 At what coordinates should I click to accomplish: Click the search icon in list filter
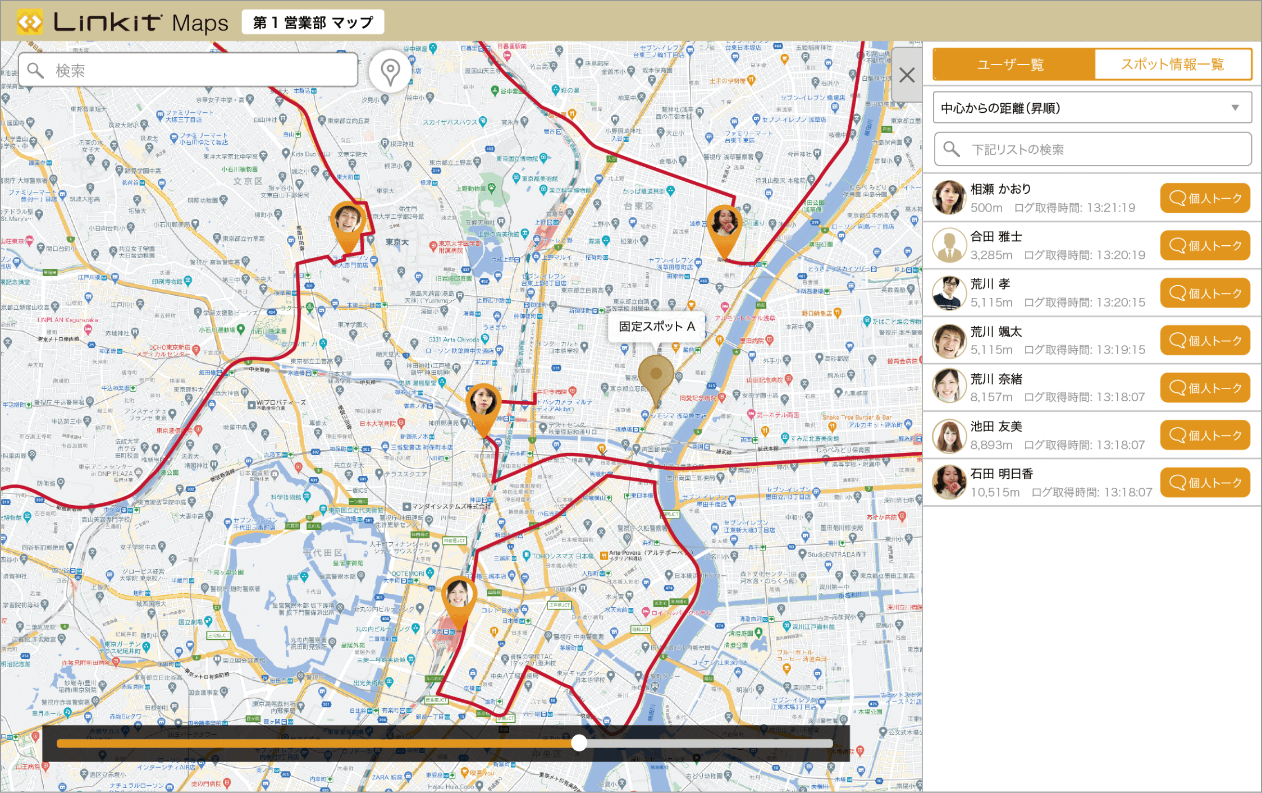951,149
